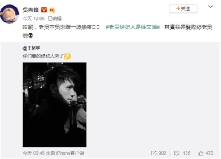The width and height of the screenshot is (221, 159).
Task: Open the 902 reposts count
Action: 162,153
